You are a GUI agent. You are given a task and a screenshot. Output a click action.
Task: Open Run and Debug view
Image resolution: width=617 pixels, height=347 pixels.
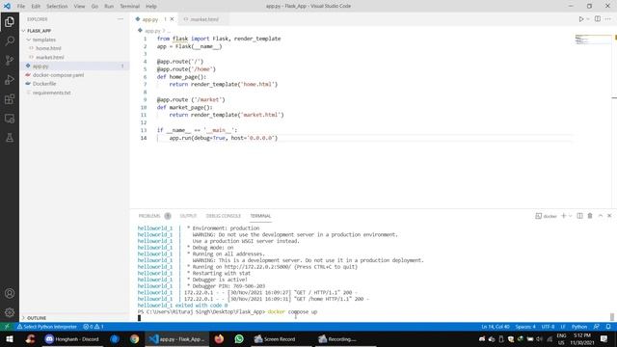(10, 79)
